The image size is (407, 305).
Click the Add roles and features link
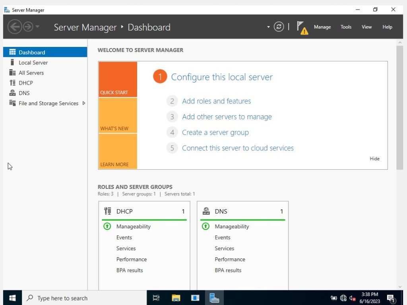216,101
